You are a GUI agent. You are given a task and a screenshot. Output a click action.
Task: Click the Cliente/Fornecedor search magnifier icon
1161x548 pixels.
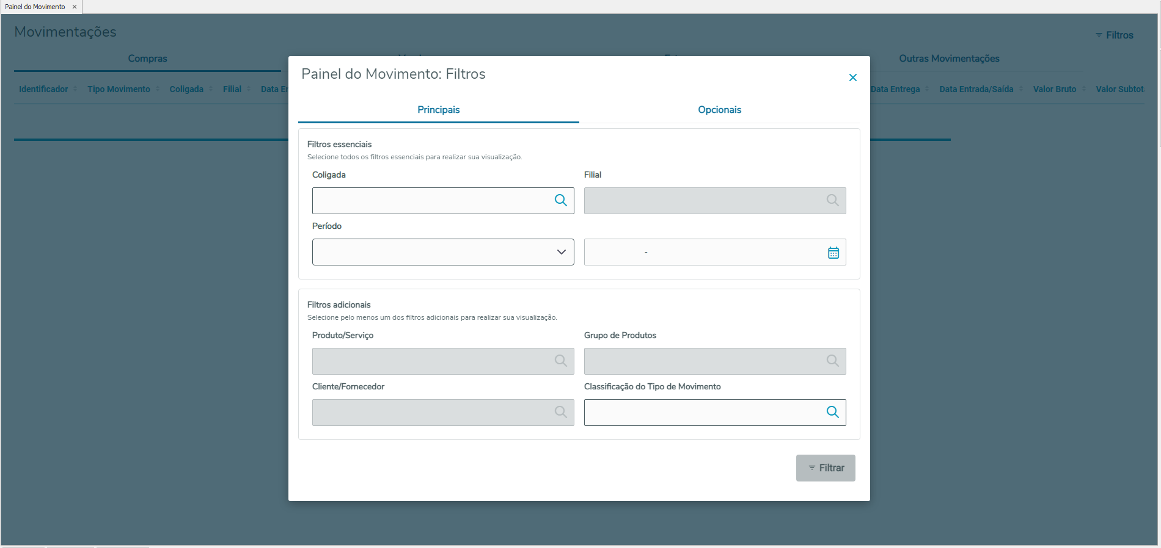click(x=560, y=412)
